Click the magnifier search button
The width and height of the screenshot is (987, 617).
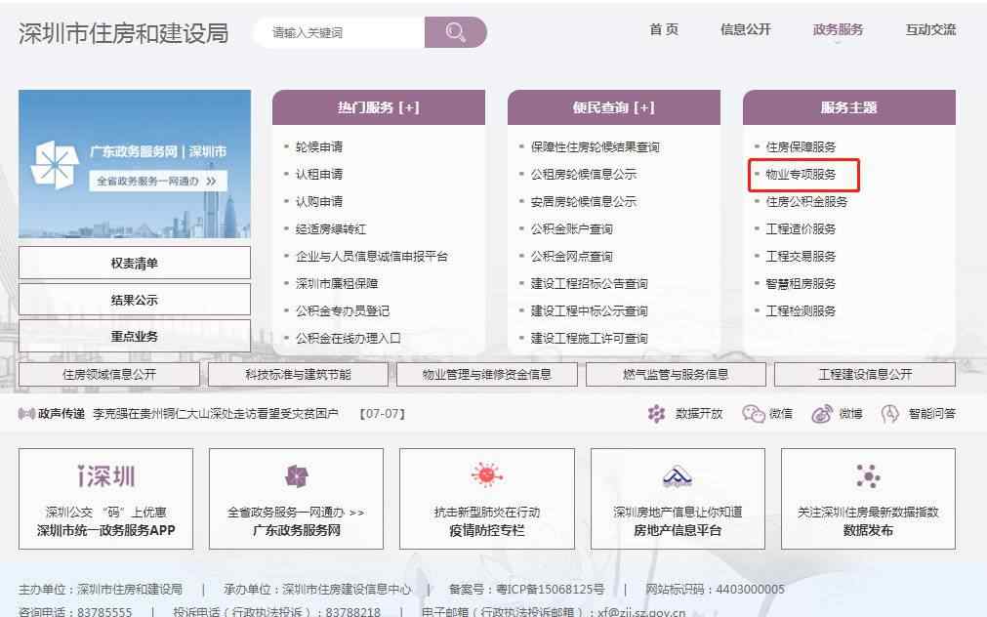[x=455, y=32]
